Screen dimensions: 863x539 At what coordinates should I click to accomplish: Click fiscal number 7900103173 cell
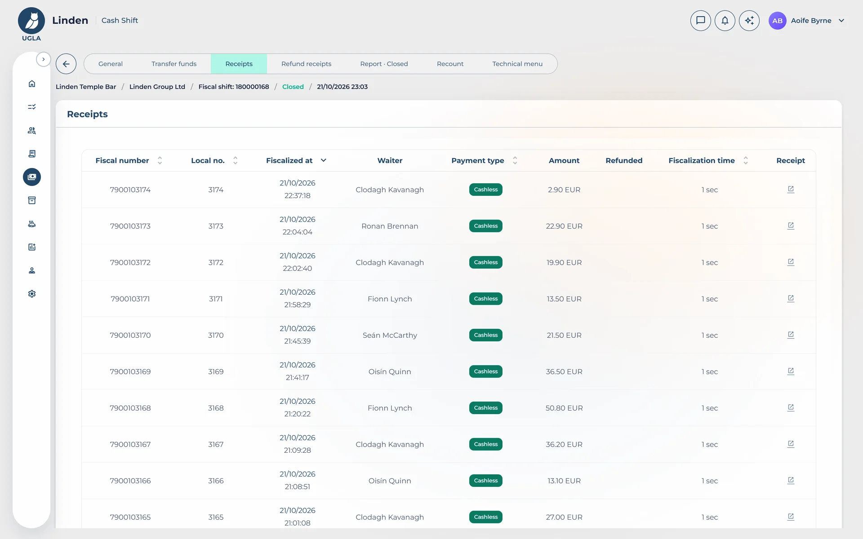click(x=130, y=226)
